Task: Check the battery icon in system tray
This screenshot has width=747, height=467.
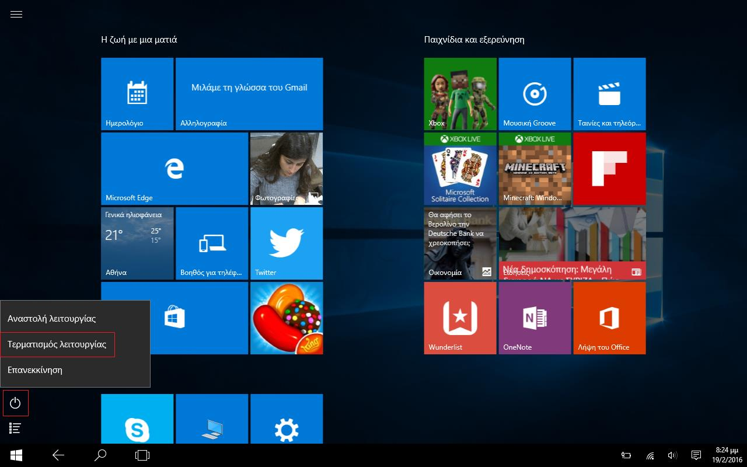Action: tap(626, 455)
